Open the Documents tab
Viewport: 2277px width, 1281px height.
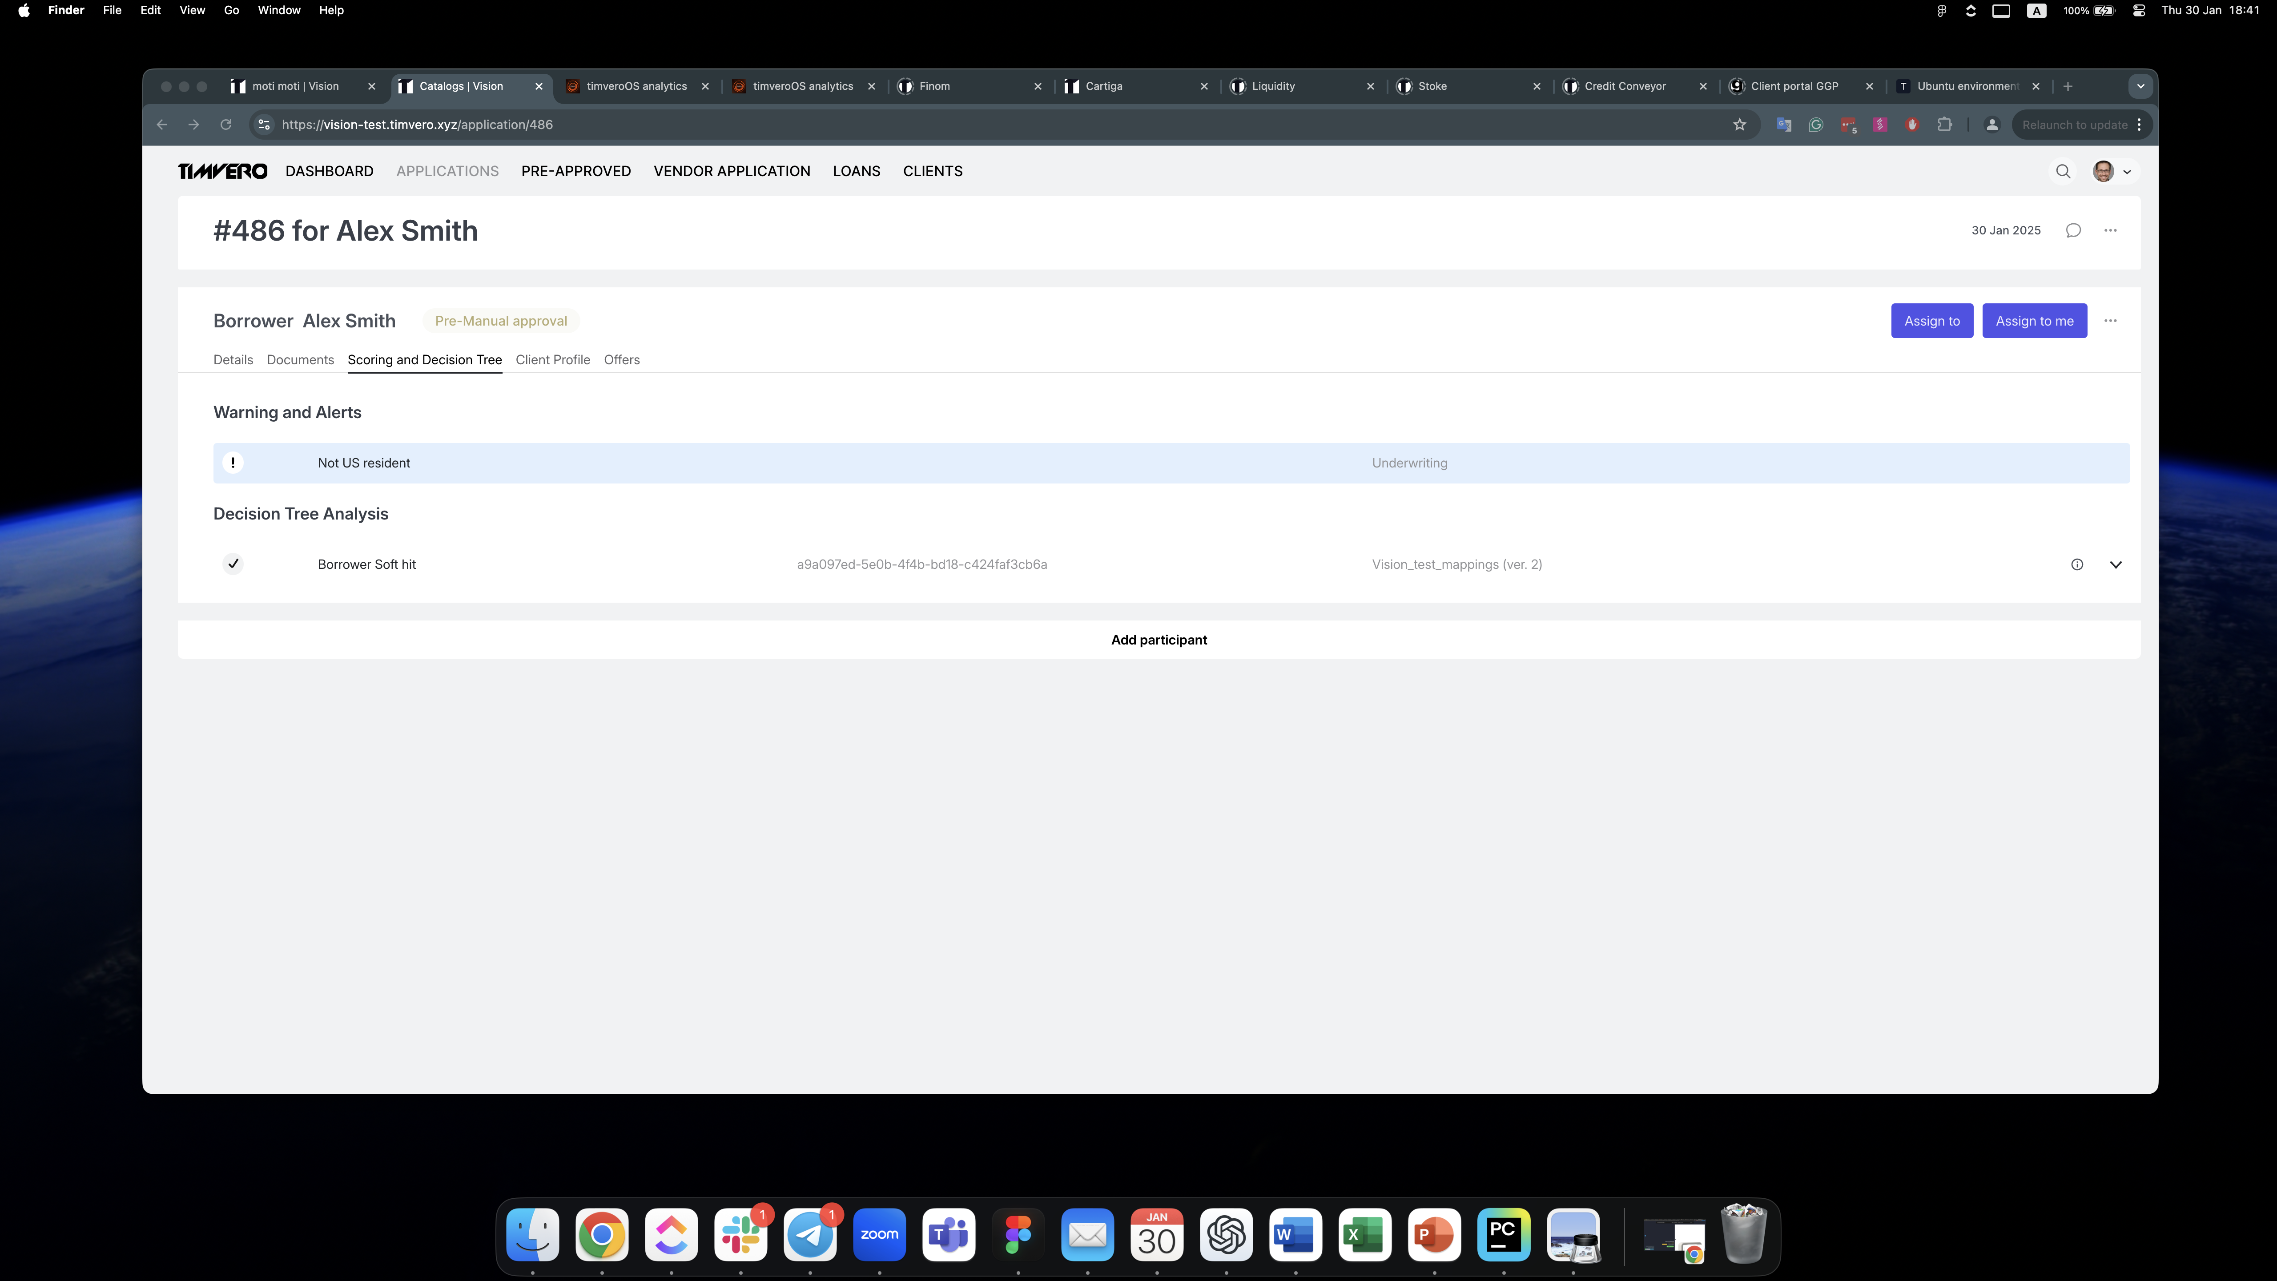300,360
